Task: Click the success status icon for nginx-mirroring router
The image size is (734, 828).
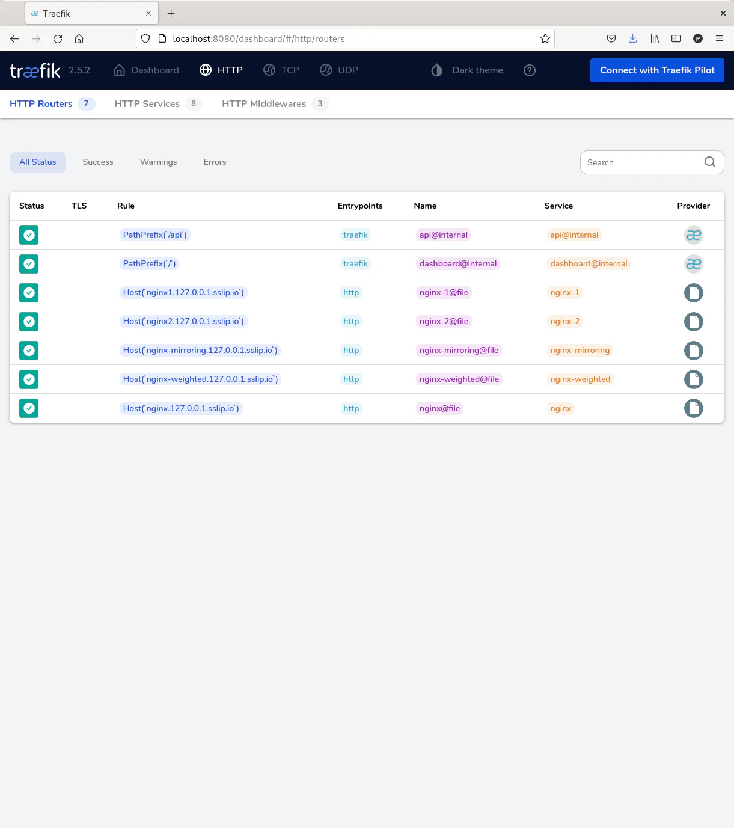Action: click(x=29, y=351)
